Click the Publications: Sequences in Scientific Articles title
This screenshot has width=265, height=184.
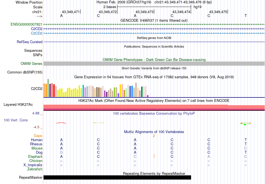click(x=154, y=46)
